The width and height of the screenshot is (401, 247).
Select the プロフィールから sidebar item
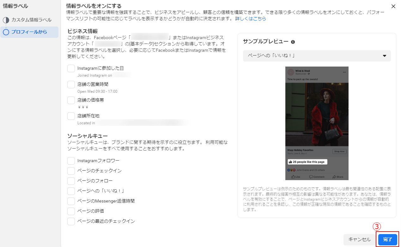coord(29,32)
